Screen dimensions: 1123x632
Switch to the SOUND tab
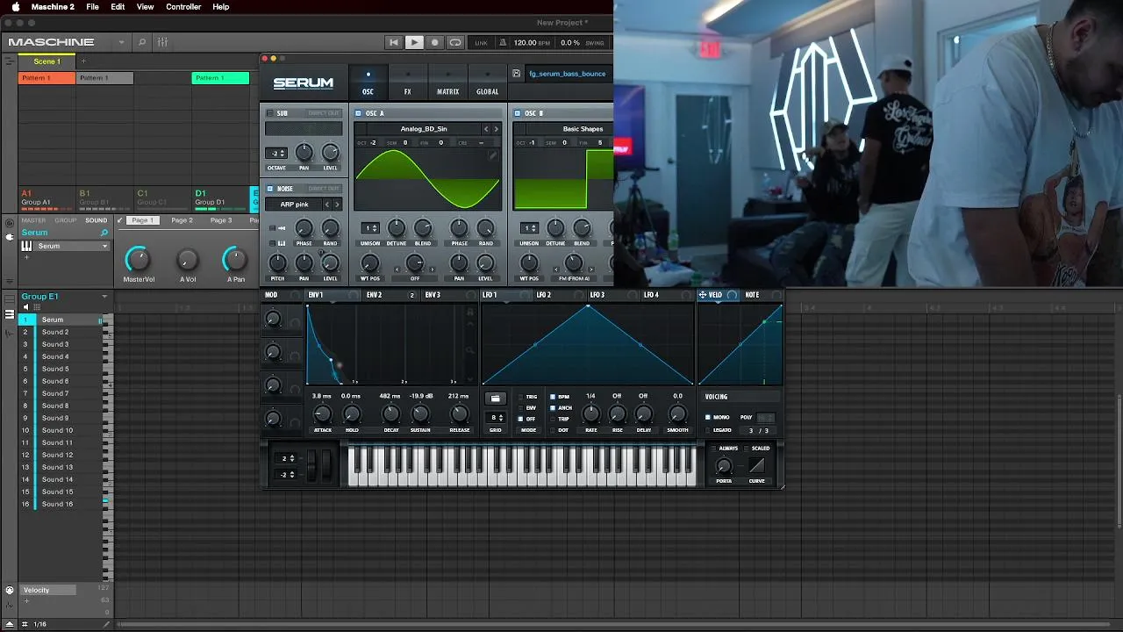point(97,220)
